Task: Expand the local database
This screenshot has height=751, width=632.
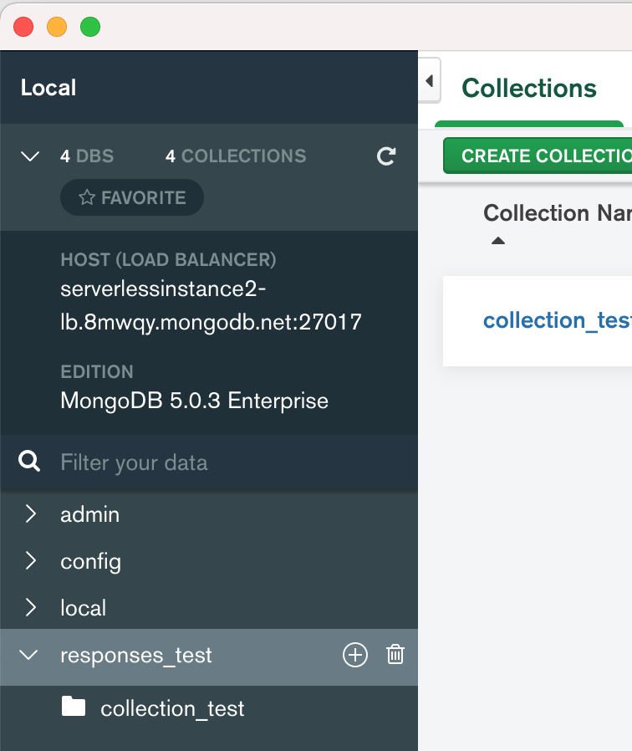Action: pos(28,608)
